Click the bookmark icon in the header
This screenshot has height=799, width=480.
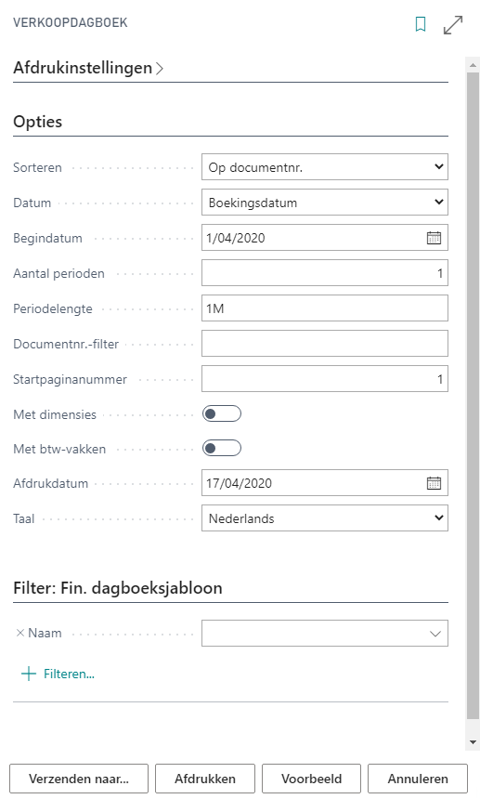tap(421, 24)
